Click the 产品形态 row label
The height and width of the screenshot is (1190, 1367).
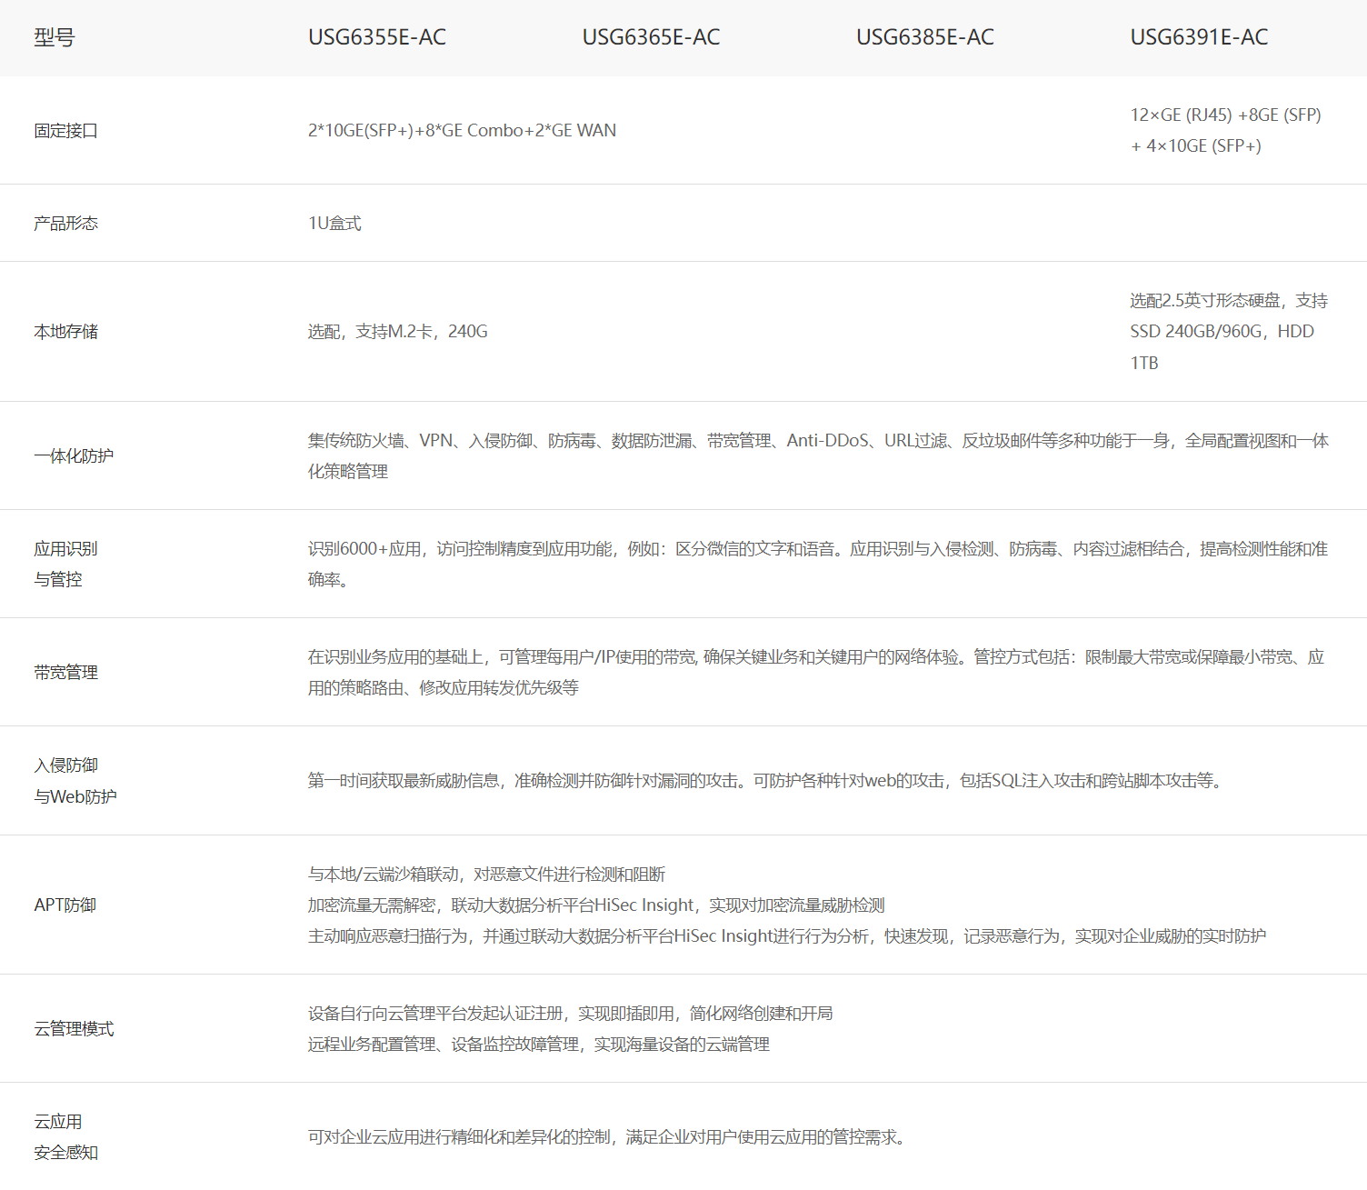coord(65,223)
